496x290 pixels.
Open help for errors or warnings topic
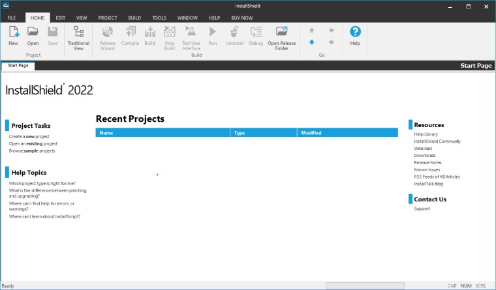(x=42, y=207)
